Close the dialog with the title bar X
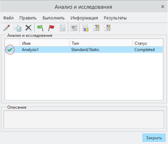The height and width of the screenshot is (144, 168). coord(163,6)
